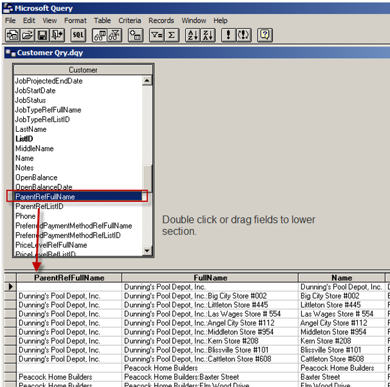Click the FullName column header
This screenshot has height=387, width=390.
[210, 278]
